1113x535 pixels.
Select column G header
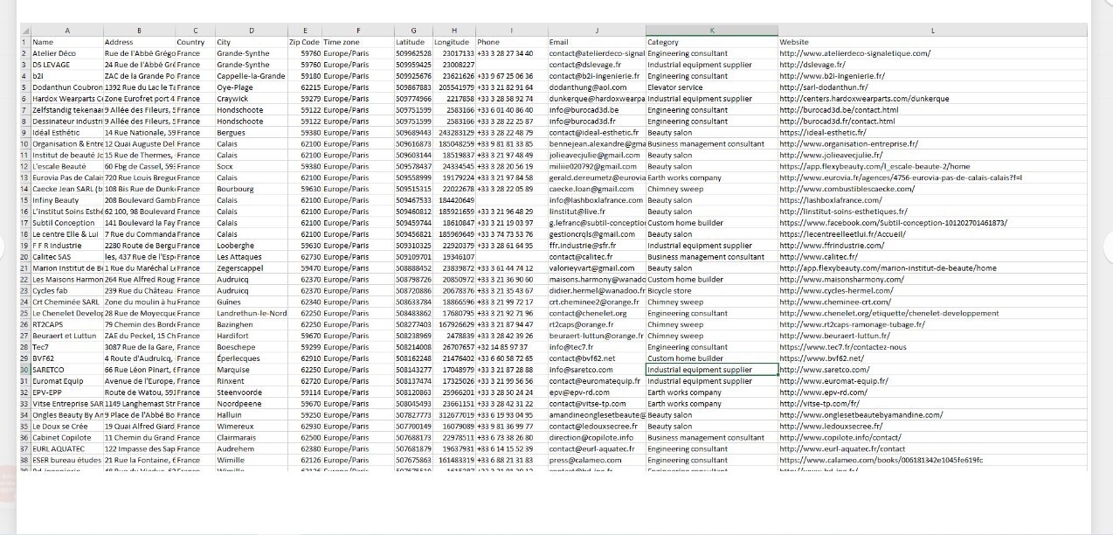click(413, 31)
